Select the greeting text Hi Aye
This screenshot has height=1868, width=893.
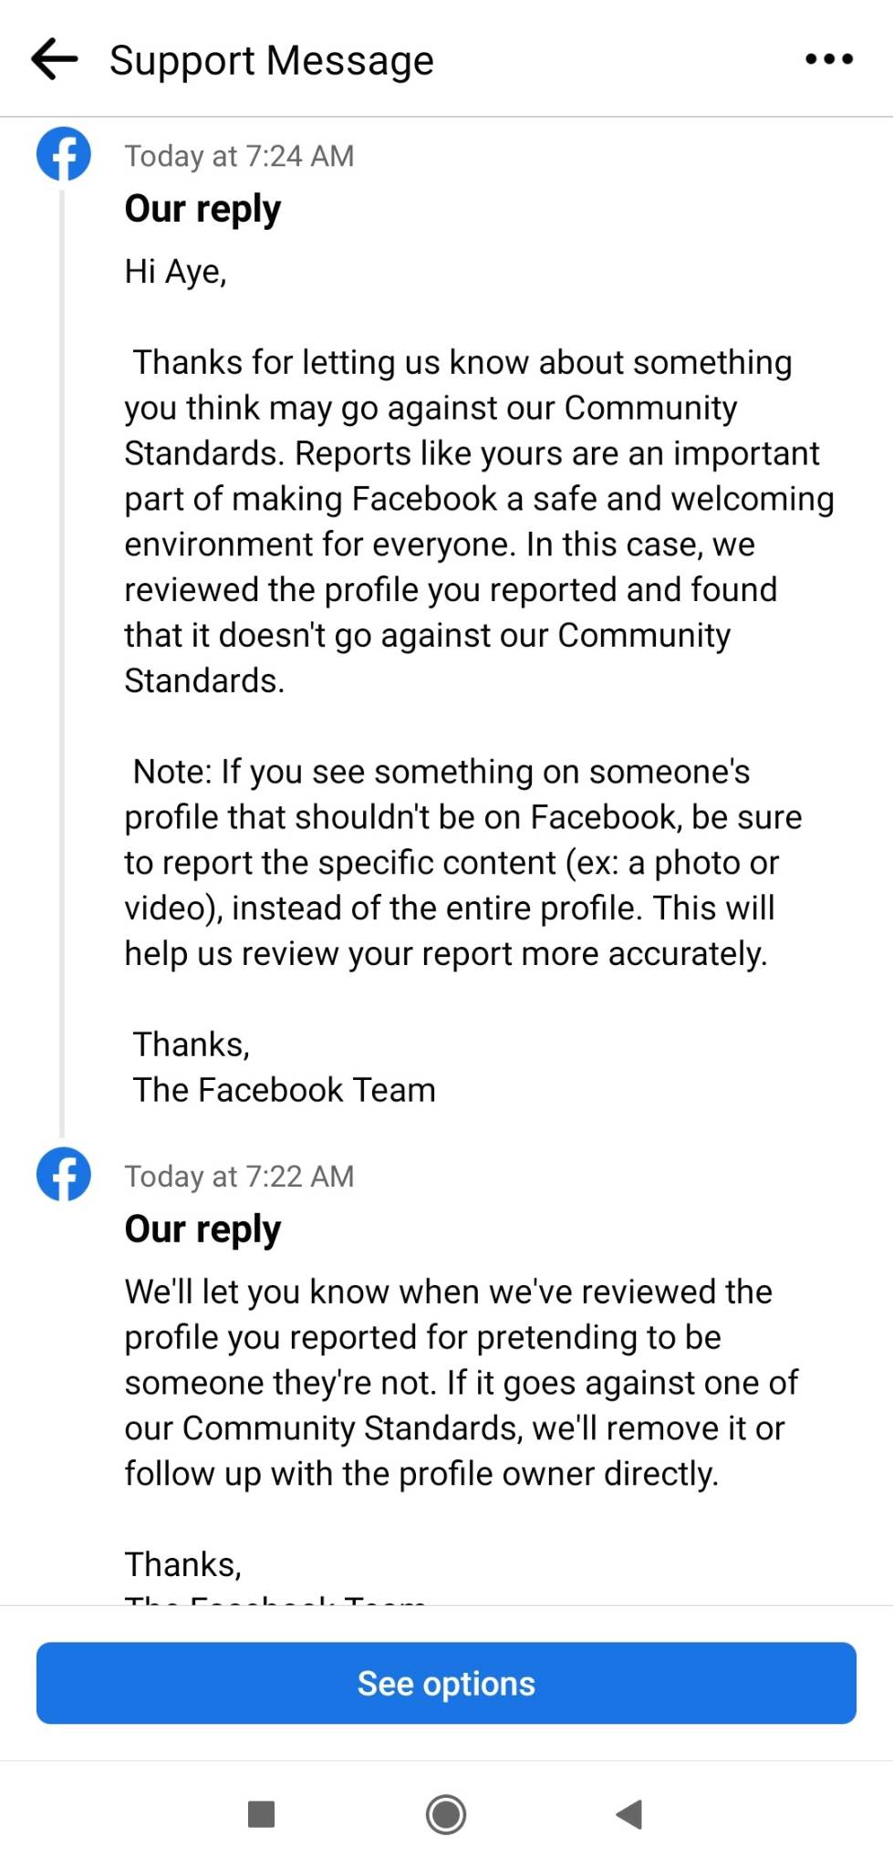(175, 269)
